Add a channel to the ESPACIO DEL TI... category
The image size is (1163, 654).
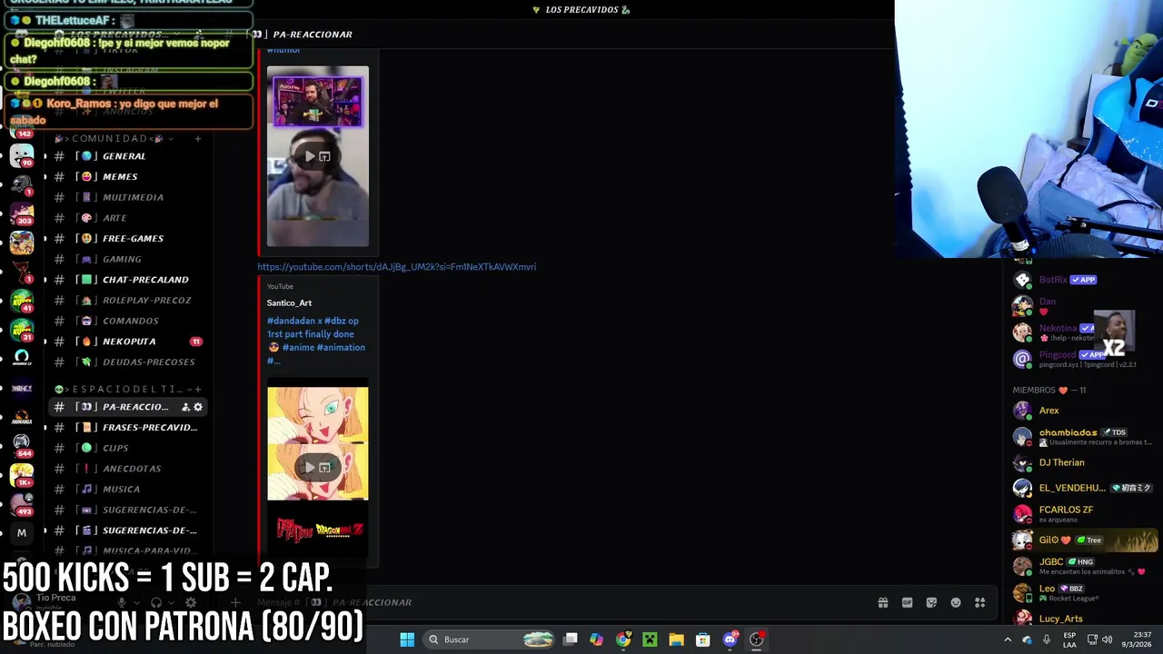(198, 390)
